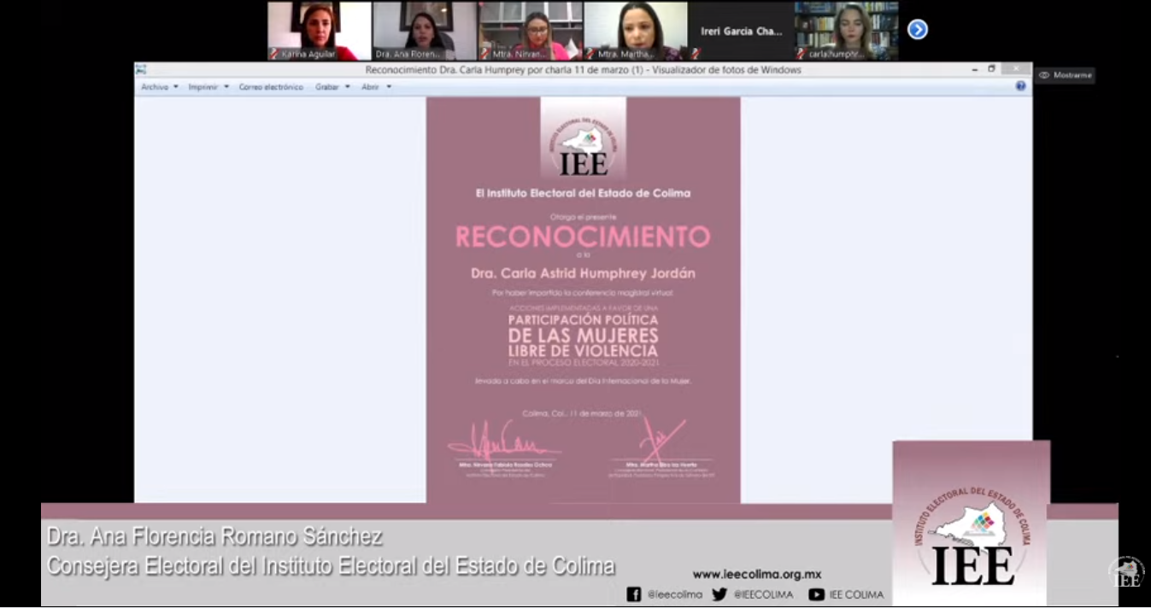Click the Ireri Garcia Cha... participant tile
Screen dimensions: 1151x608
(x=741, y=31)
